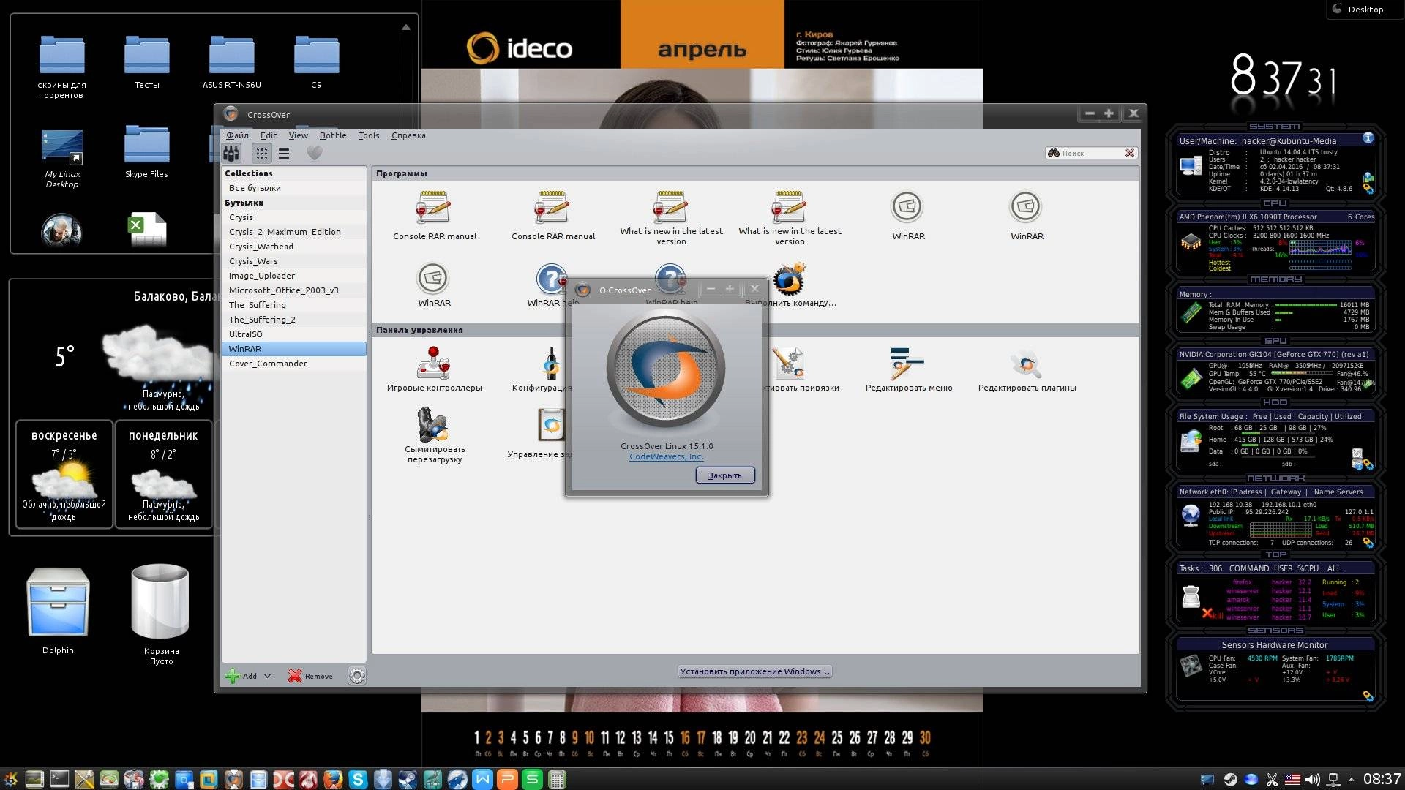The height and width of the screenshot is (790, 1405).
Task: Open the first Console RAR manual launcher
Action: 434,215
